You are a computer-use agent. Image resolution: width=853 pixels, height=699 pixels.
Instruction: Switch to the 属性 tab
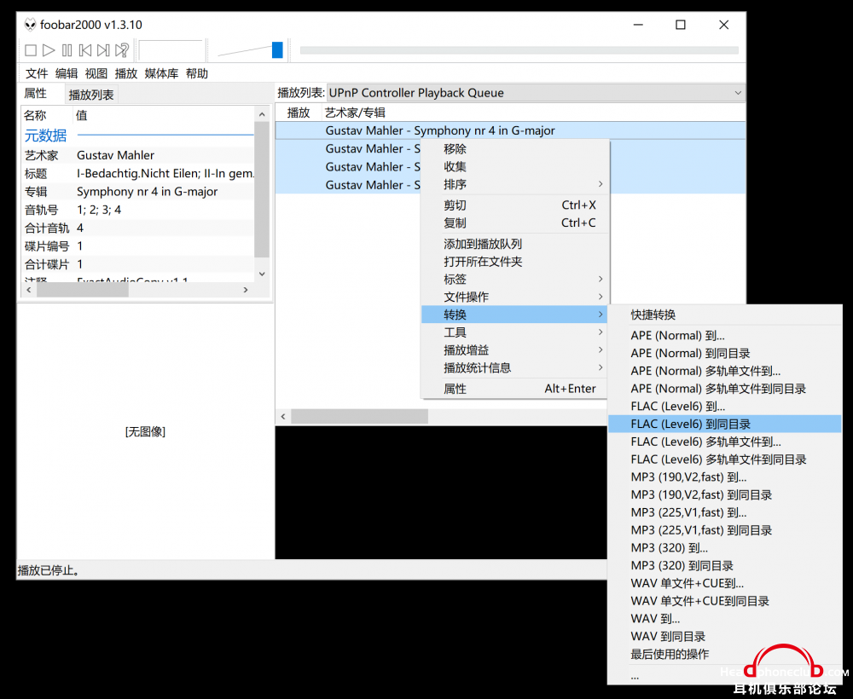[x=35, y=94]
